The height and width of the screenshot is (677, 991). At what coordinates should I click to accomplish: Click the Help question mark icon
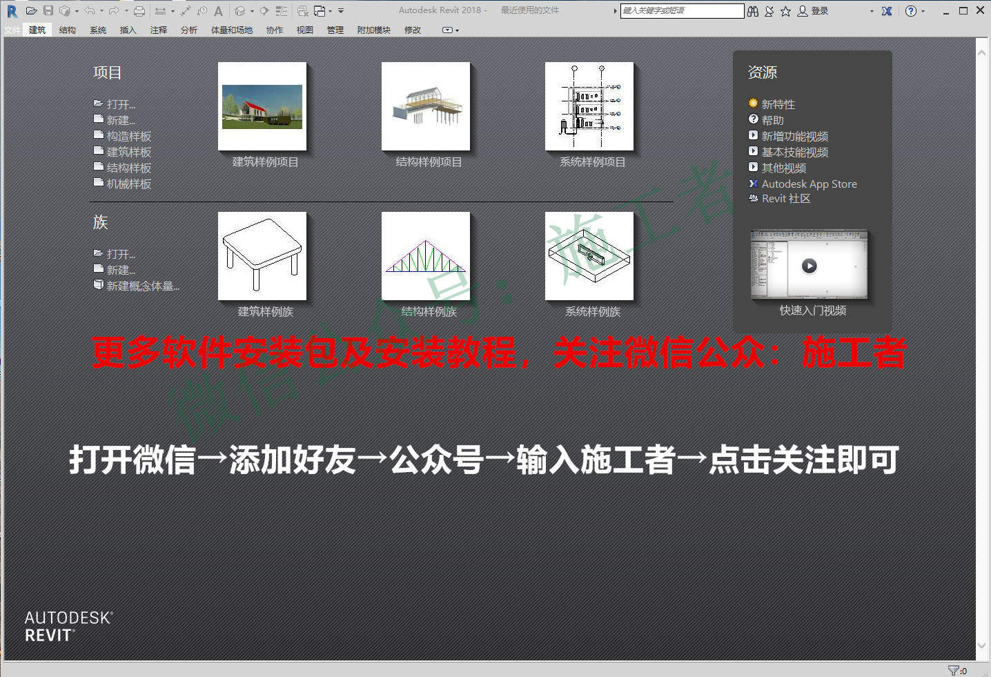911,11
